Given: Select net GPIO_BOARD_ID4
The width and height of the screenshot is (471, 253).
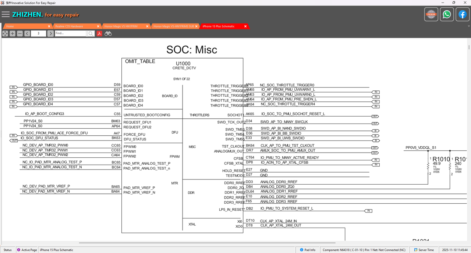Looking at the screenshot, I should click(x=38, y=104).
